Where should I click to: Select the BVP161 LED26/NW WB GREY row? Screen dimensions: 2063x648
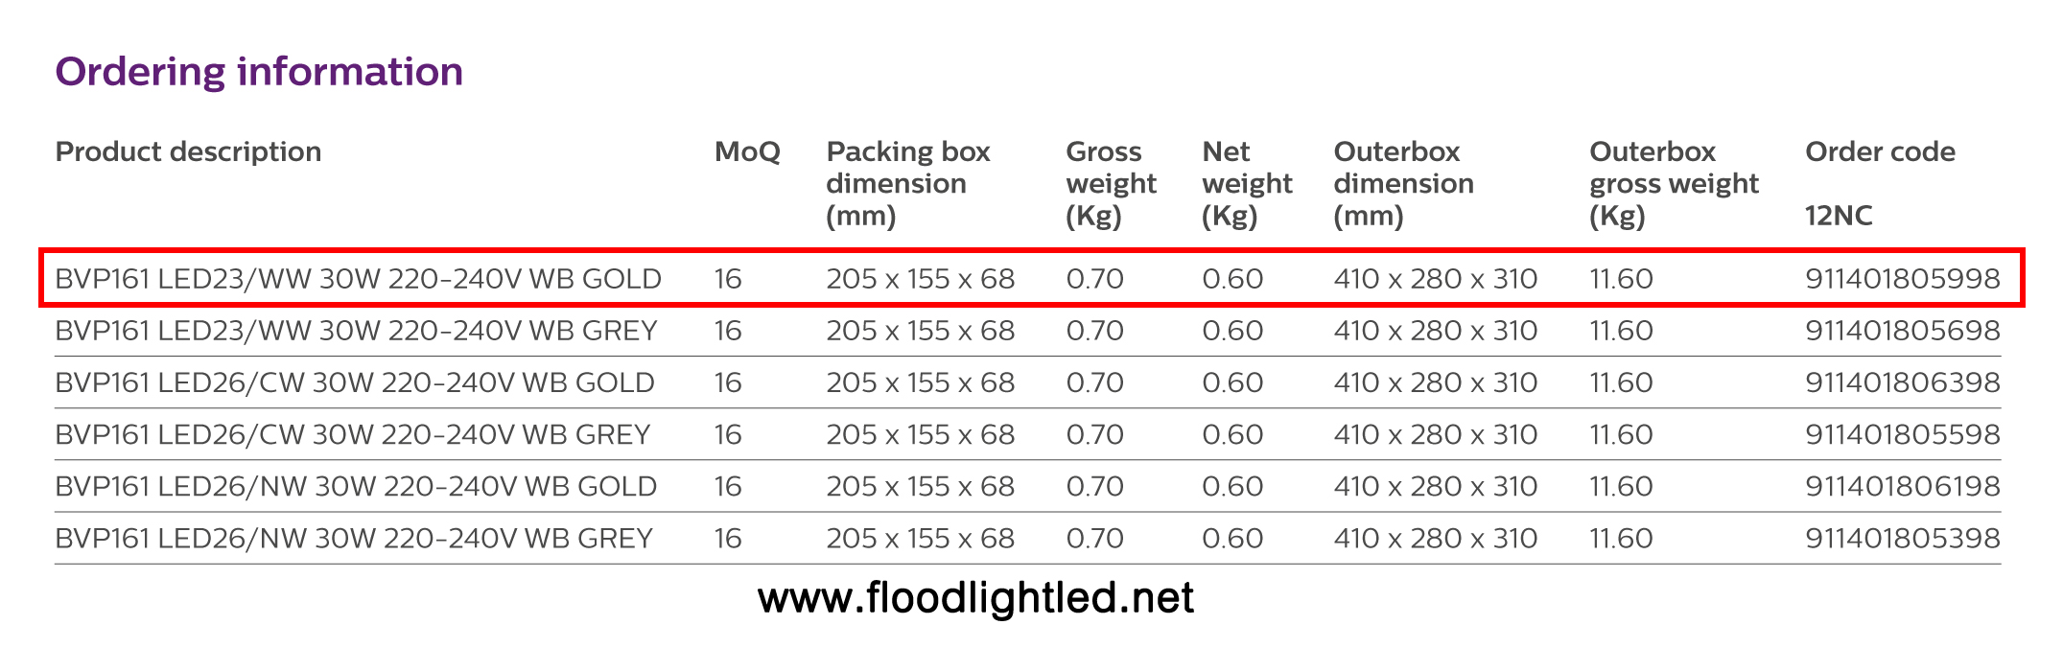click(x=1027, y=538)
